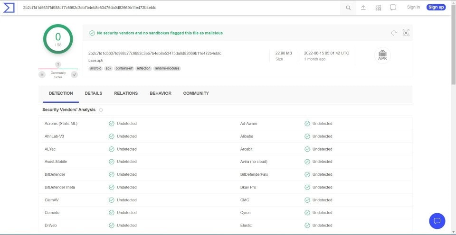
Task: Click the detection score circle 0/58
Action: pos(58,39)
